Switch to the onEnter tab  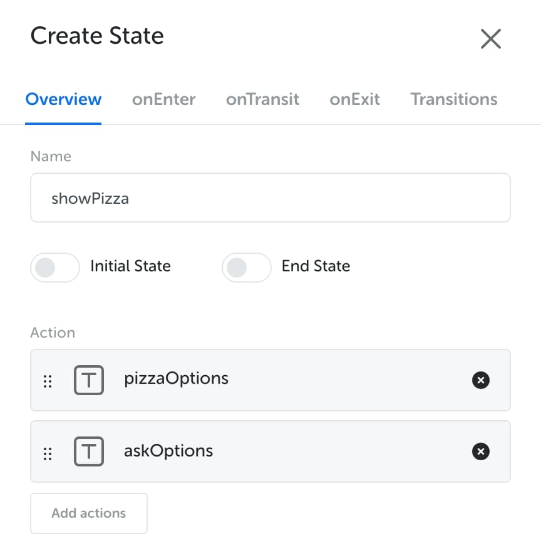click(163, 99)
